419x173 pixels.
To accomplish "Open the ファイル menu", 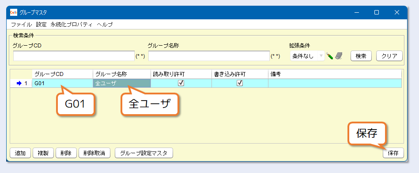I will coord(21,25).
